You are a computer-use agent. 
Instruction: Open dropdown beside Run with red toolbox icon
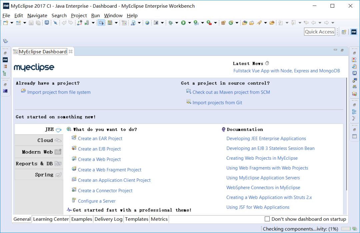point(215,23)
